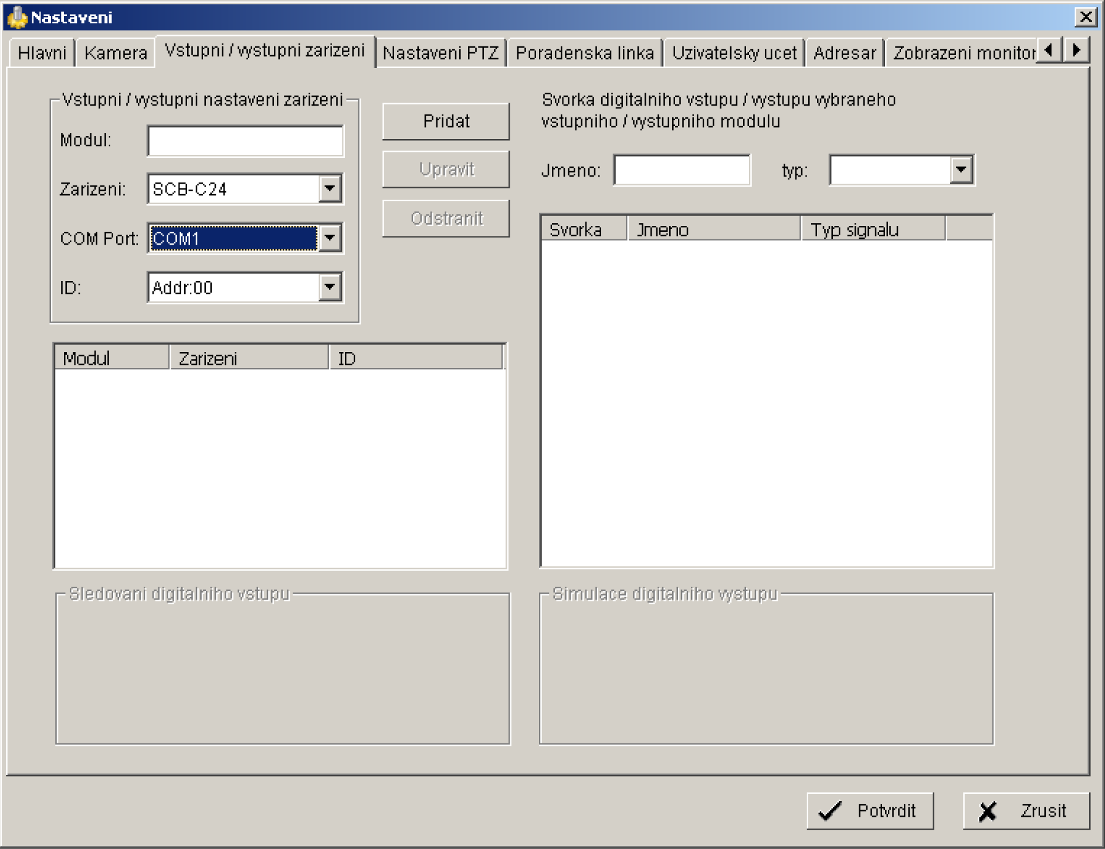Cancel with the Zrusit button
The width and height of the screenshot is (1105, 849).
pos(1026,811)
